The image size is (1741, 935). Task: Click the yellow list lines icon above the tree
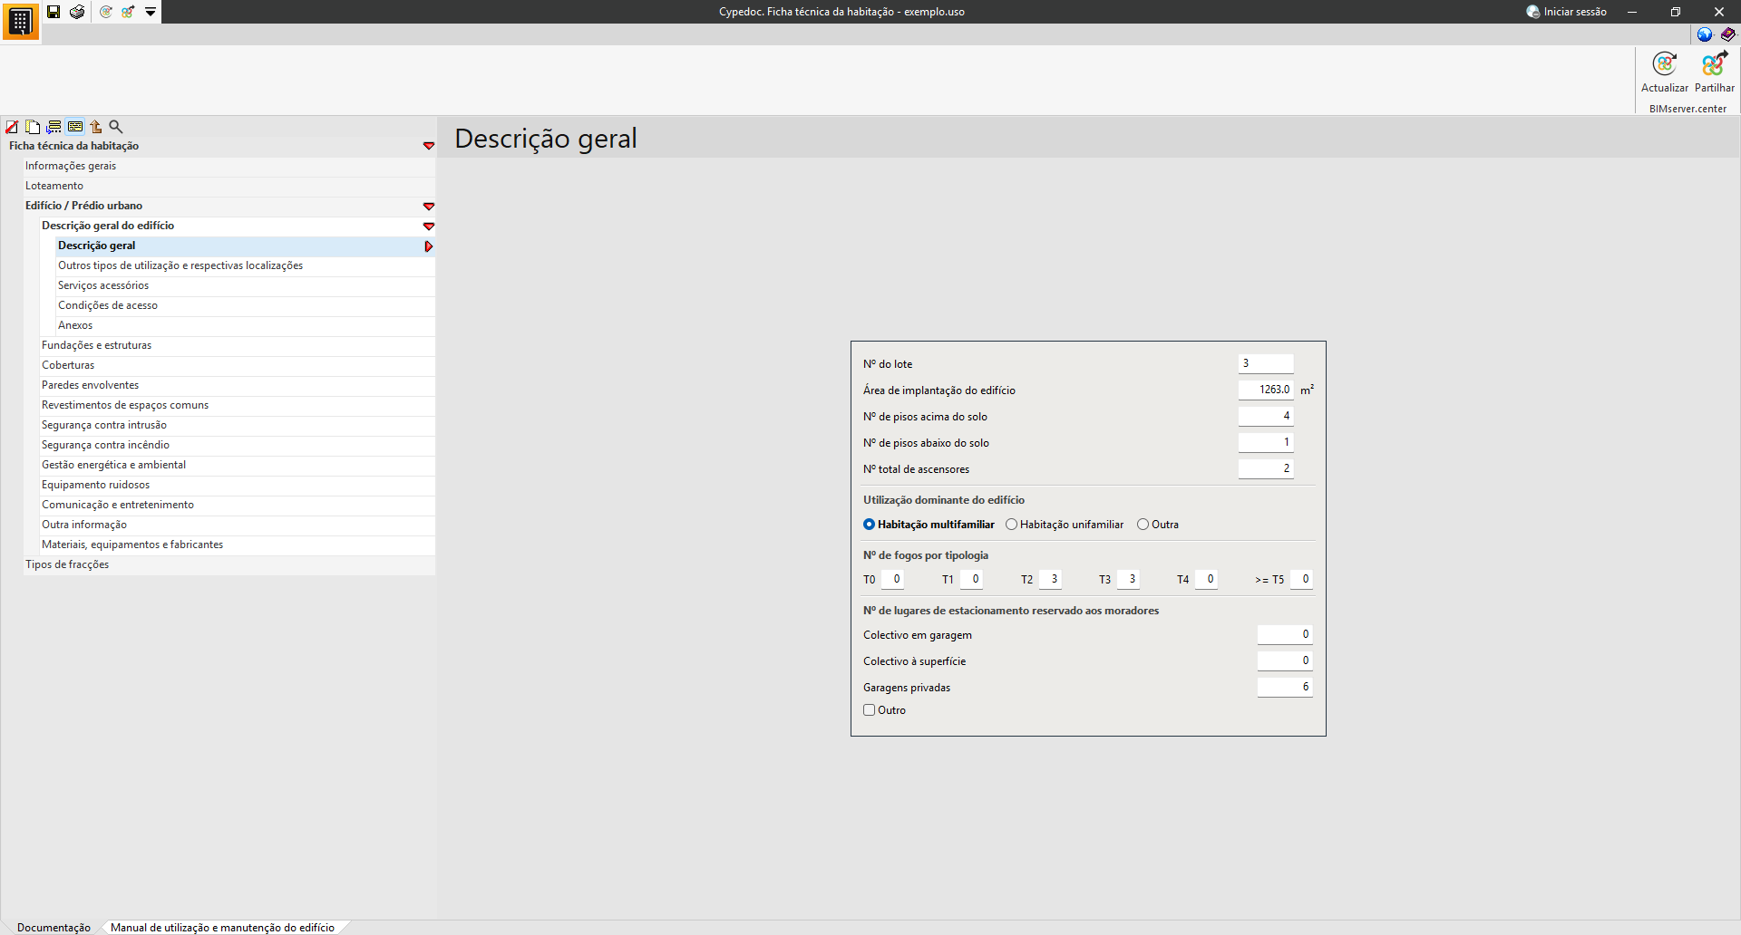pyautogui.click(x=54, y=127)
